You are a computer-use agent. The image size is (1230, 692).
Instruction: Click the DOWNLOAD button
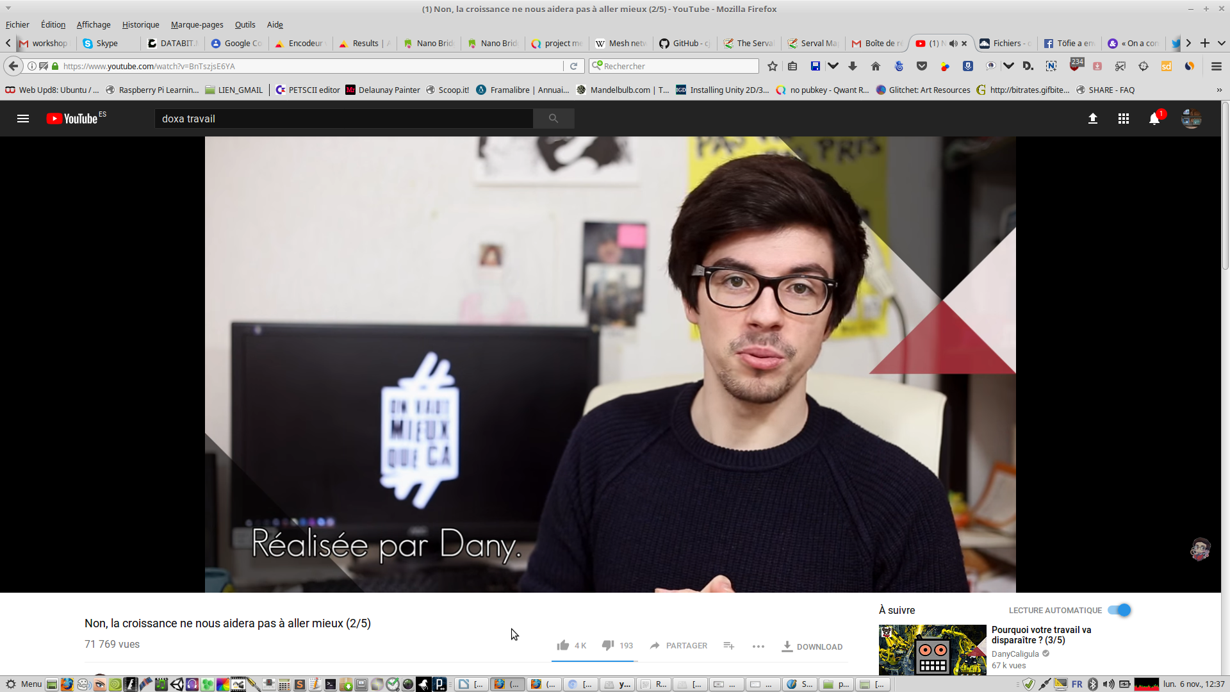coord(812,647)
